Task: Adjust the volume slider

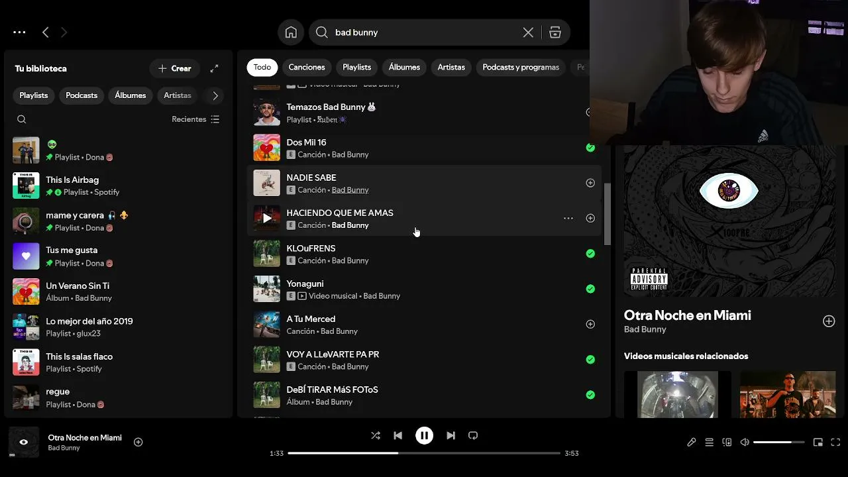Action: (778, 442)
